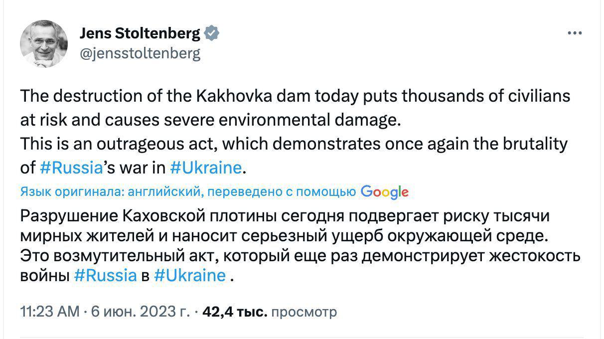Click the Google logo in translation notice

(384, 191)
